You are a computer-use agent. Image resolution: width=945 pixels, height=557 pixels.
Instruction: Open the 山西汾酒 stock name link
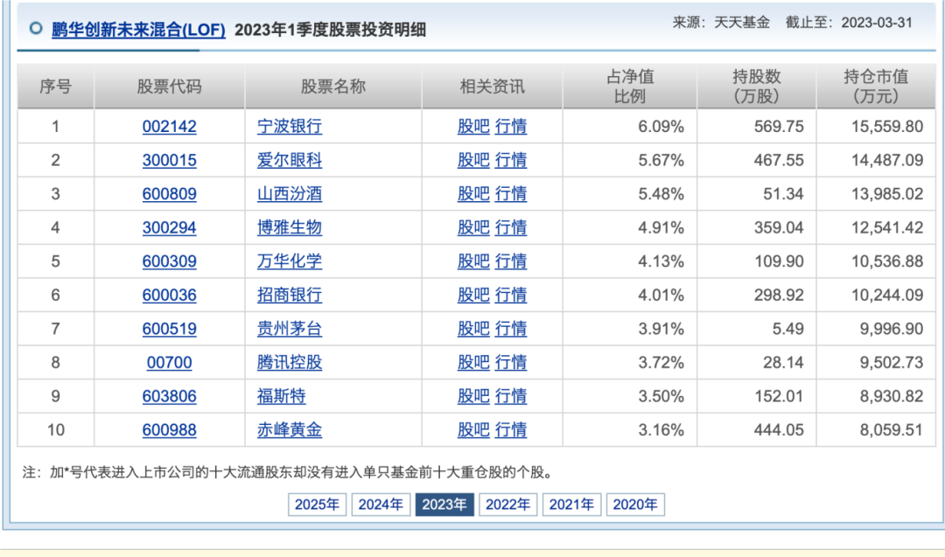pos(290,194)
